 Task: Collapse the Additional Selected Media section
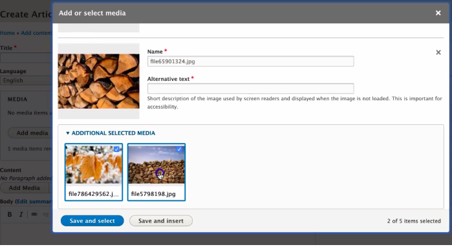click(x=111, y=133)
